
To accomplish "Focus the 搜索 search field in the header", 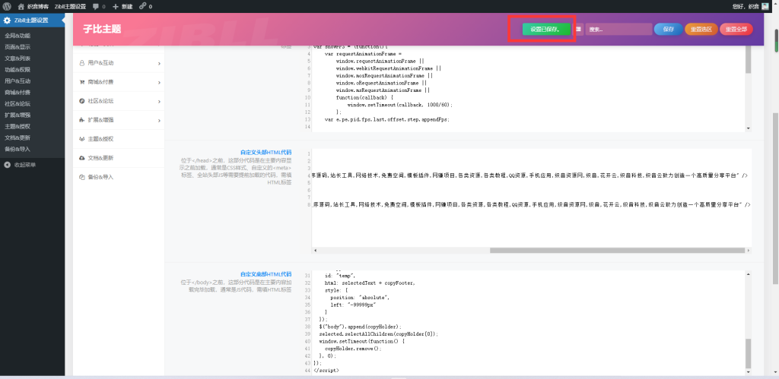I will (x=618, y=30).
